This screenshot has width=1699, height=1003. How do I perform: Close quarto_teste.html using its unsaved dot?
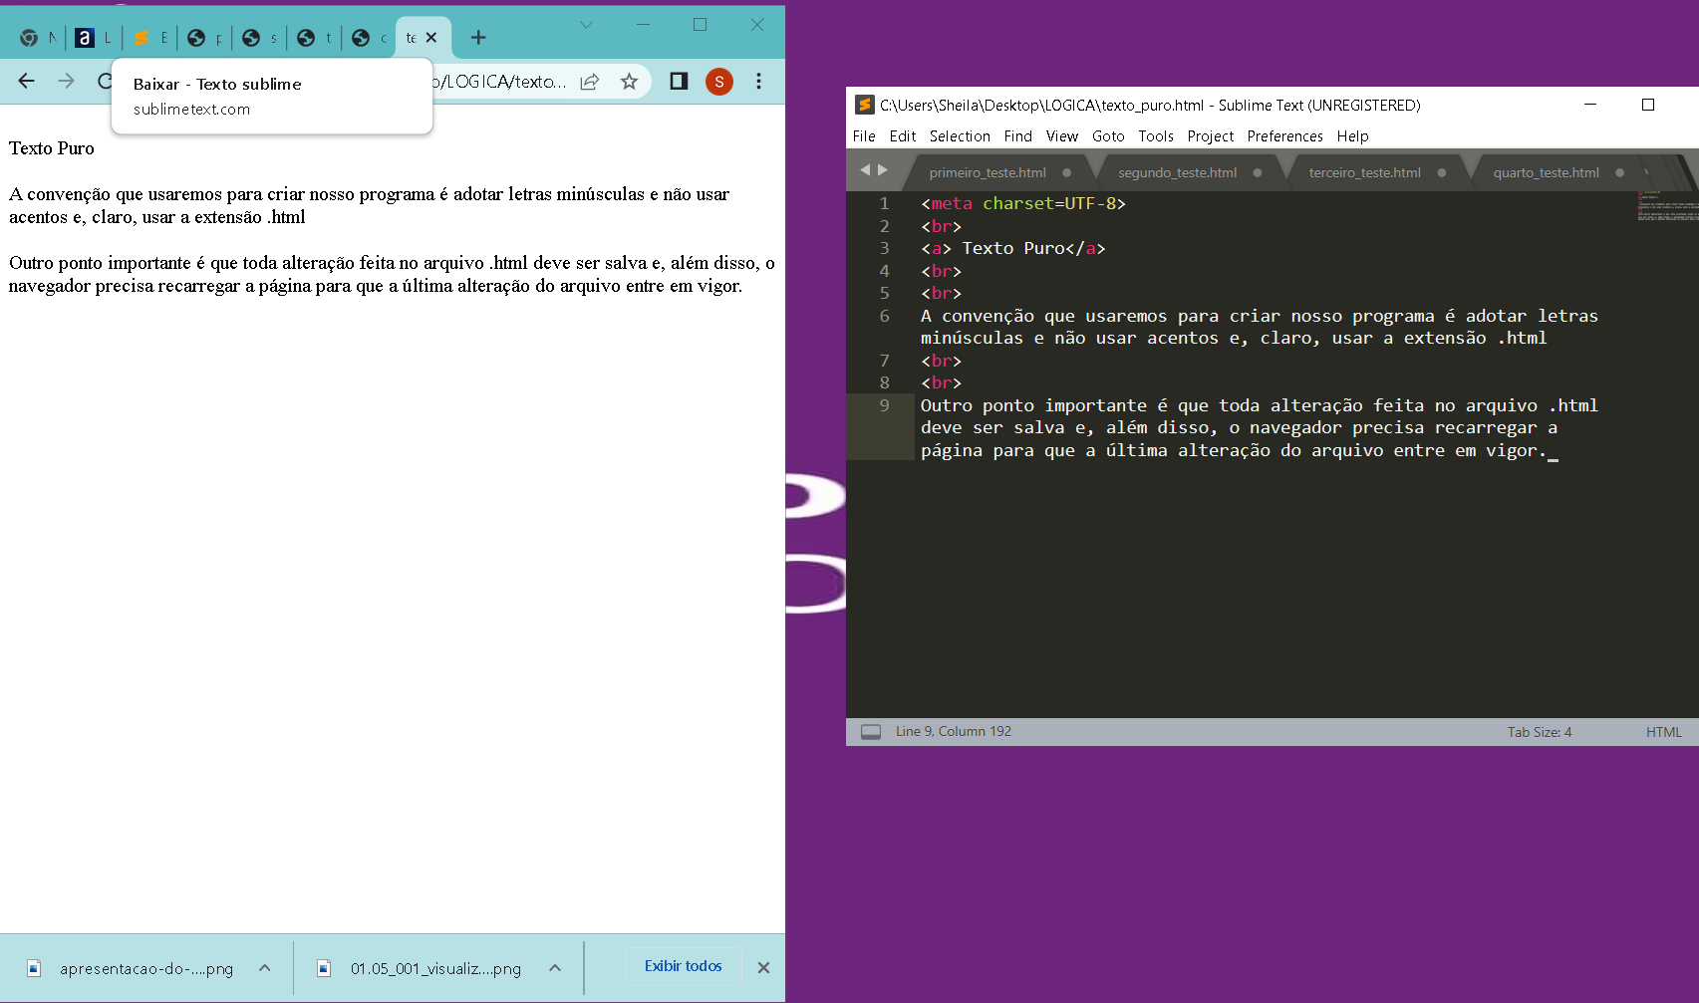click(1620, 172)
